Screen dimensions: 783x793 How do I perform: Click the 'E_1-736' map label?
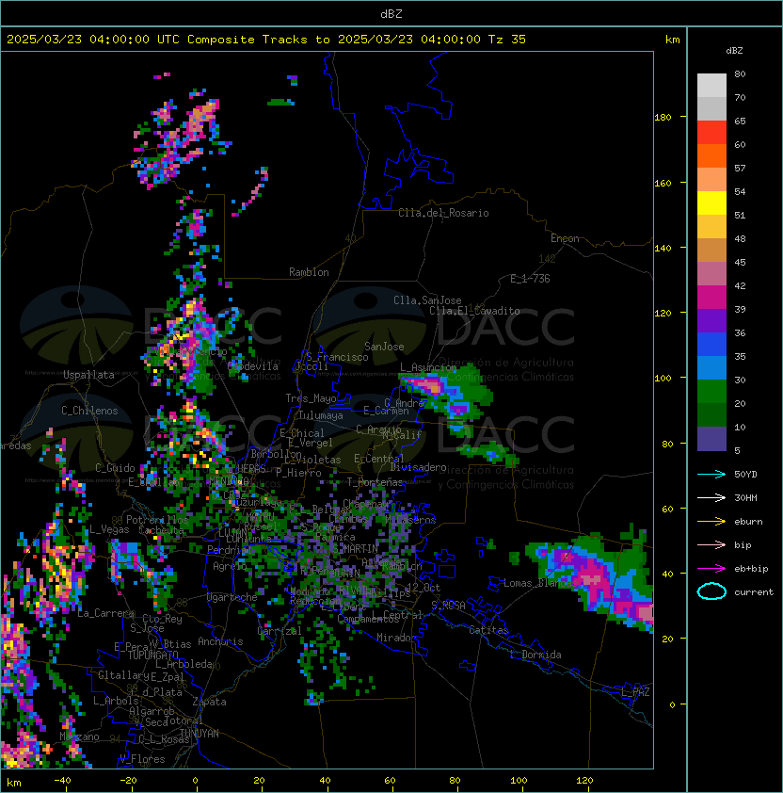click(x=530, y=279)
